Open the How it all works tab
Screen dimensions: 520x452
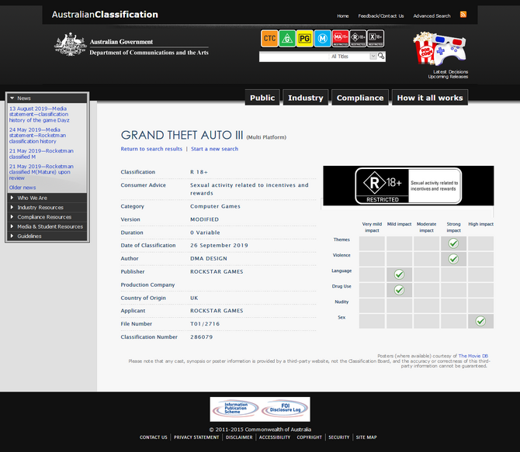(429, 98)
